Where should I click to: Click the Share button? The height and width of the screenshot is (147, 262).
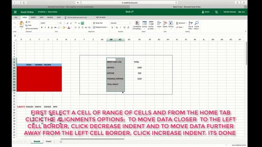click(x=206, y=12)
